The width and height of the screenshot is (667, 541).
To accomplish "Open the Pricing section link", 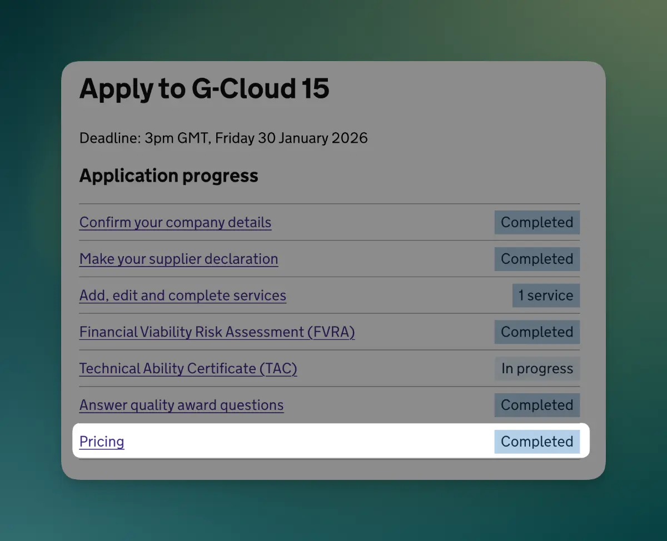I will click(102, 442).
